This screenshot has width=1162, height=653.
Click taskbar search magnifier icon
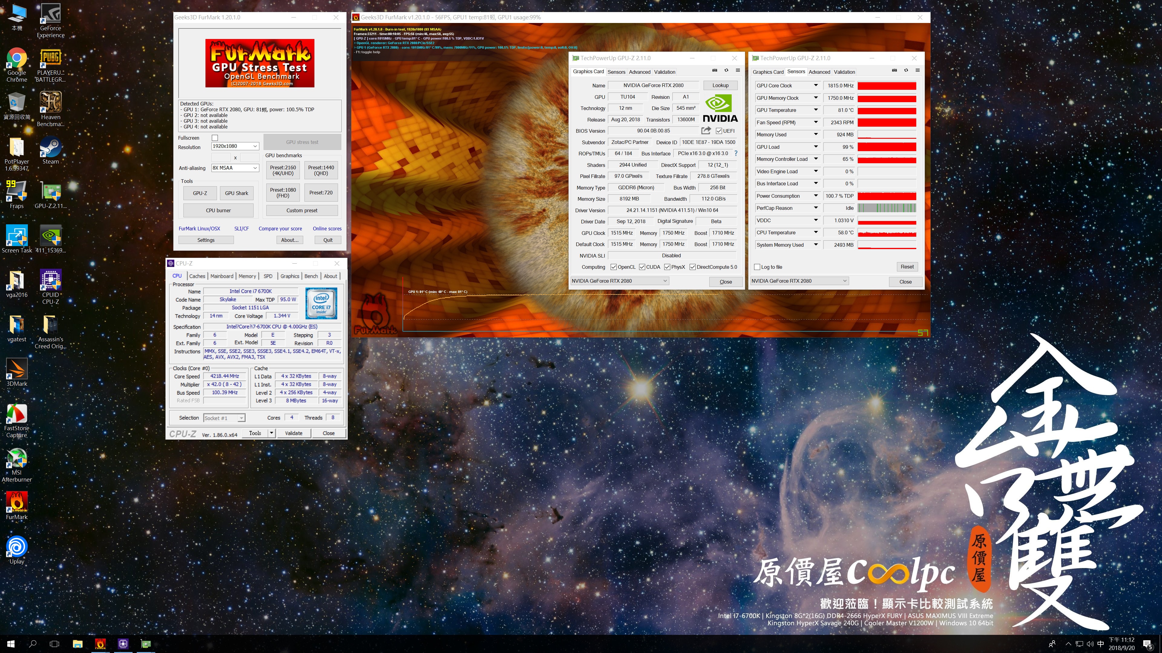(32, 644)
